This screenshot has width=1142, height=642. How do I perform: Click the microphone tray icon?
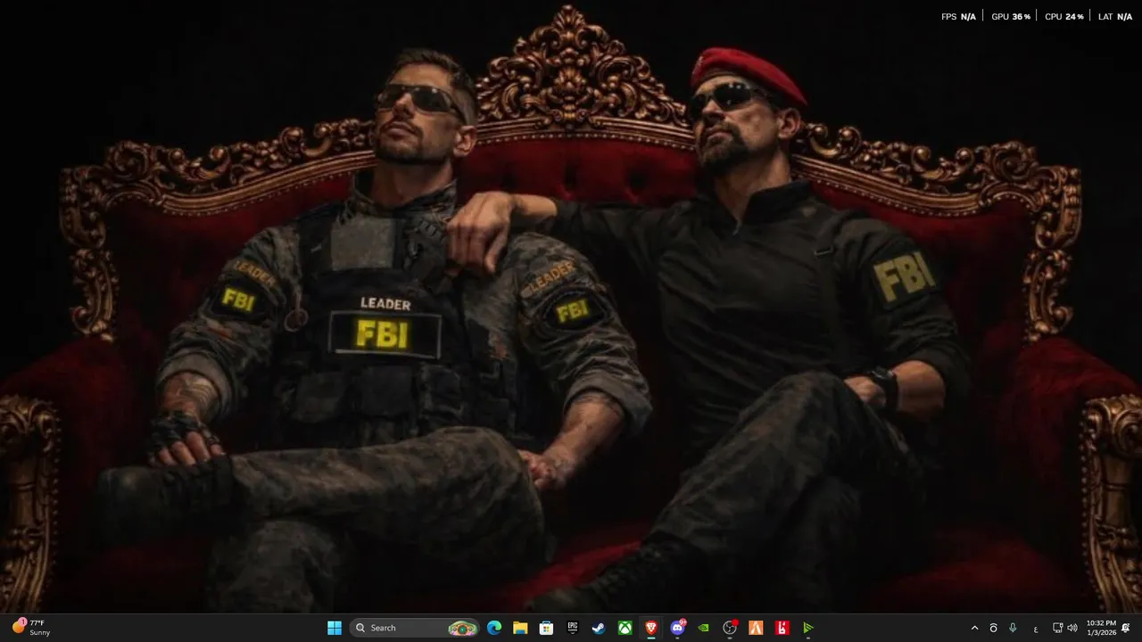click(x=1013, y=628)
